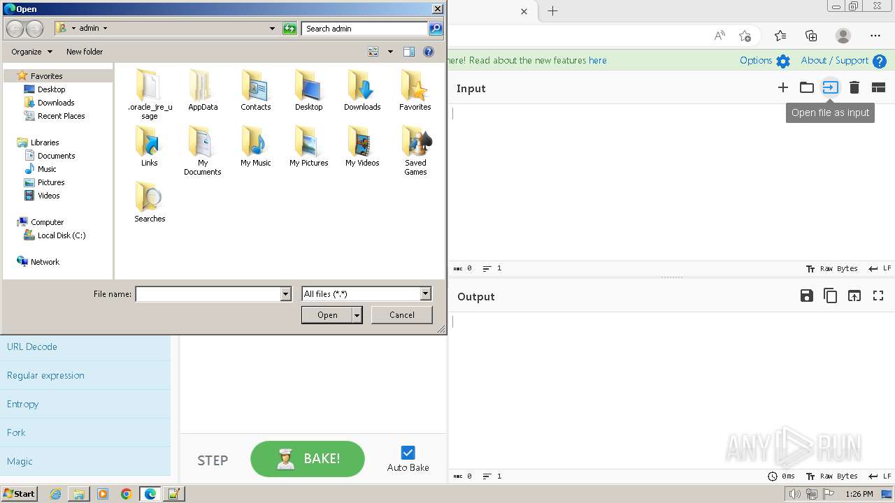Select the Regular expression operation
Image resolution: width=895 pixels, height=503 pixels.
tap(85, 375)
